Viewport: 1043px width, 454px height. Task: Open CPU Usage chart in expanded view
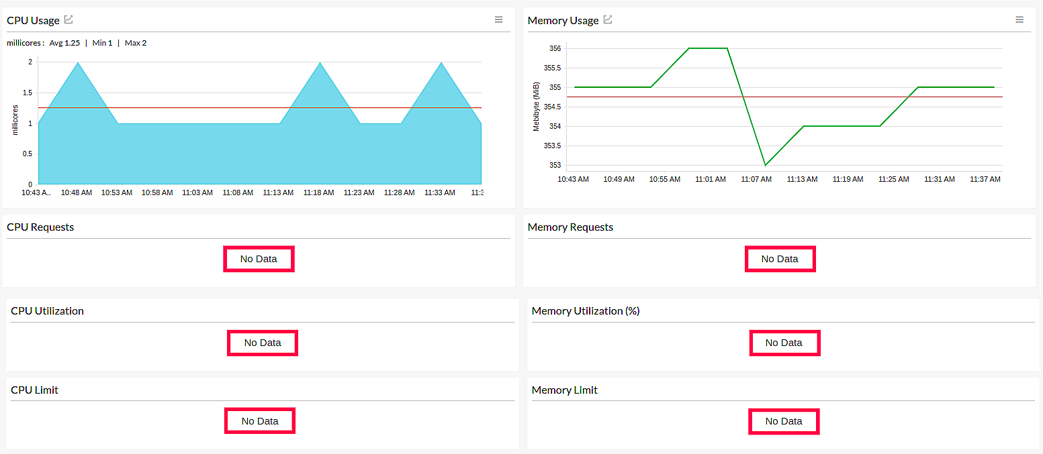point(69,20)
